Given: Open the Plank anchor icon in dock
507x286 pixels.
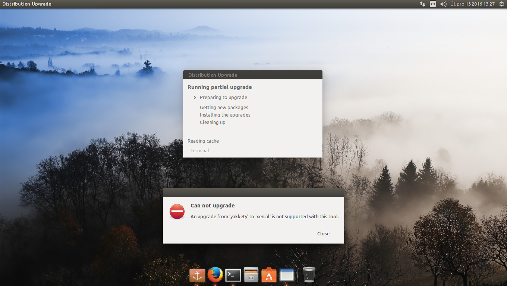Looking at the screenshot, I should [x=197, y=275].
